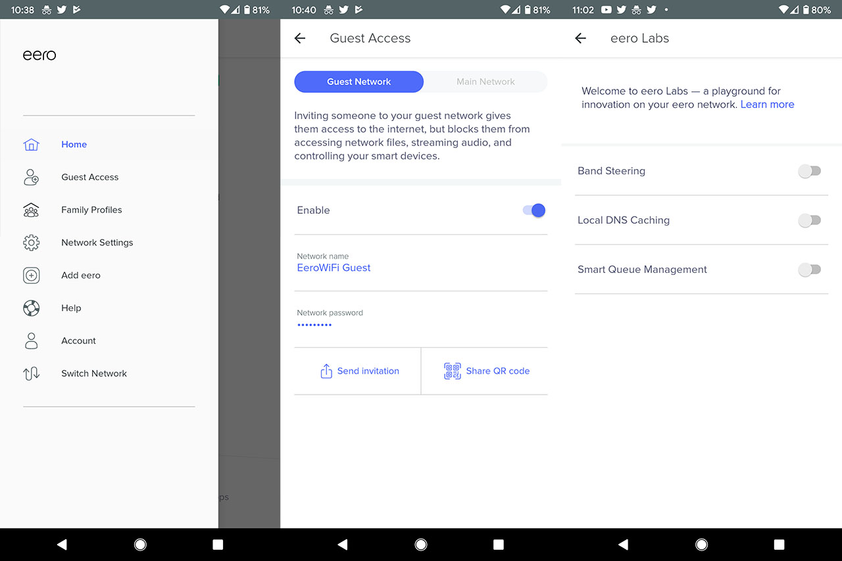The width and height of the screenshot is (842, 561).
Task: Tap the Enable label
Action: 313,210
